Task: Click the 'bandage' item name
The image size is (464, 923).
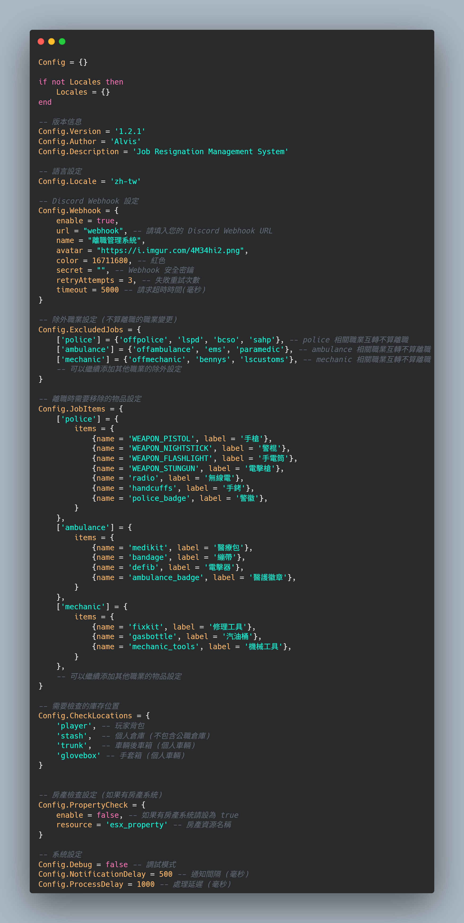Action: click(148, 557)
